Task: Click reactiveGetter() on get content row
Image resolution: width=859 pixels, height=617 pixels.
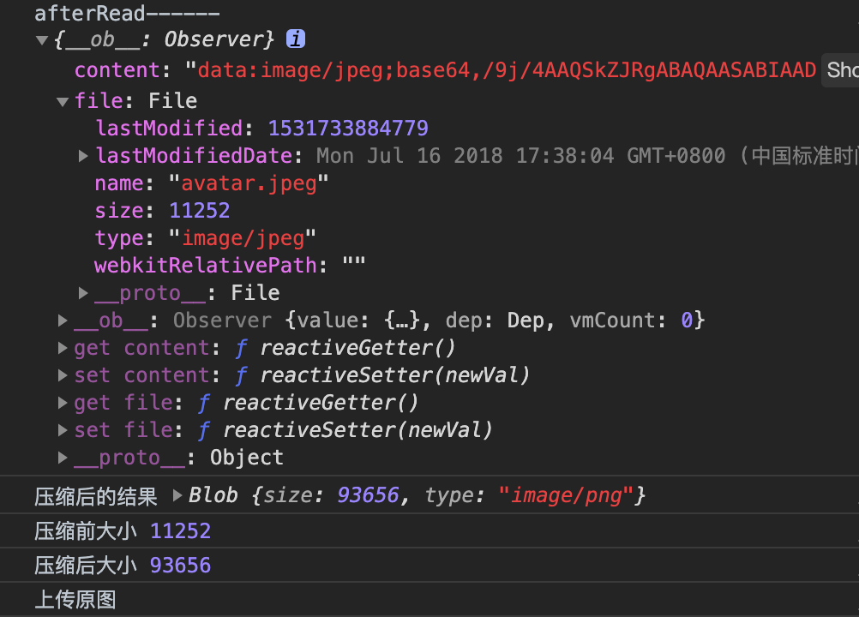Action: (x=357, y=348)
